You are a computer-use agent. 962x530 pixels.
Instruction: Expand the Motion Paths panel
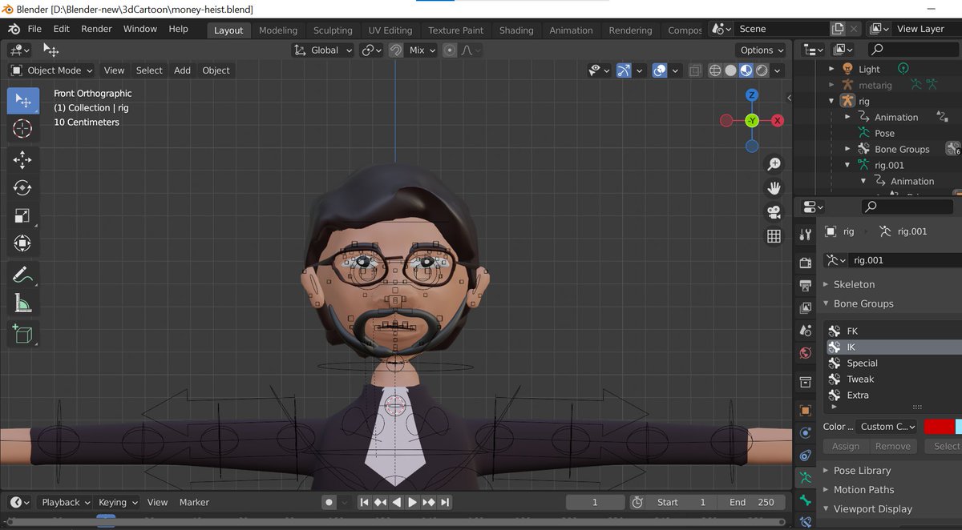pos(863,490)
